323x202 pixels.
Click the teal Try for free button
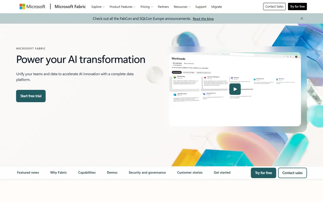(263, 173)
